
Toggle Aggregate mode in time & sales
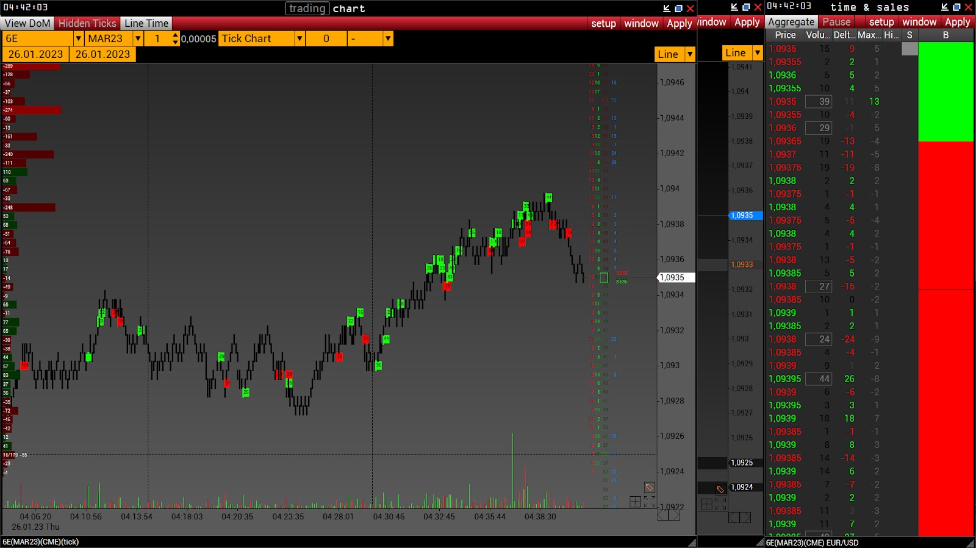point(791,22)
